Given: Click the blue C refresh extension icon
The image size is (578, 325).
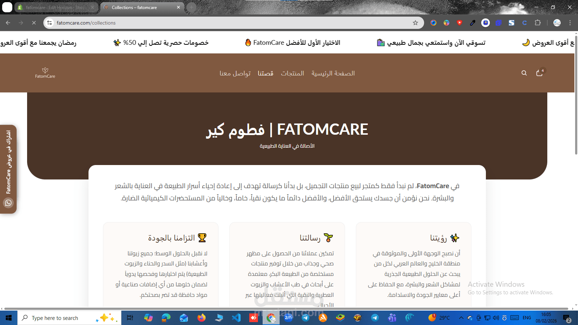Looking at the screenshot, I should pyautogui.click(x=525, y=23).
